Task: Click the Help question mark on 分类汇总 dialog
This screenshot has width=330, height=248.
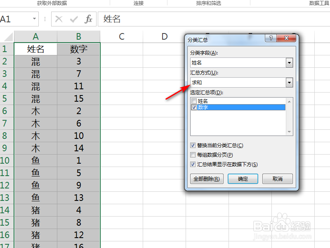Action: pyautogui.click(x=270, y=38)
